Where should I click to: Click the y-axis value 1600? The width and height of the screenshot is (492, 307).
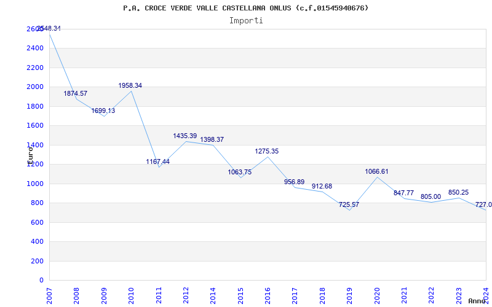36,126
